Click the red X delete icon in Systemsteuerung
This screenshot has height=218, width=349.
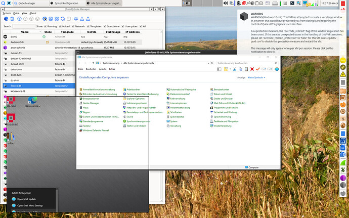pyautogui.click(x=252, y=69)
